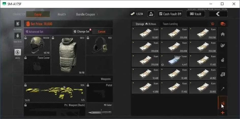Select the crates category icon in storage sidebar
This screenshot has width=240, height=119.
(x=223, y=75)
